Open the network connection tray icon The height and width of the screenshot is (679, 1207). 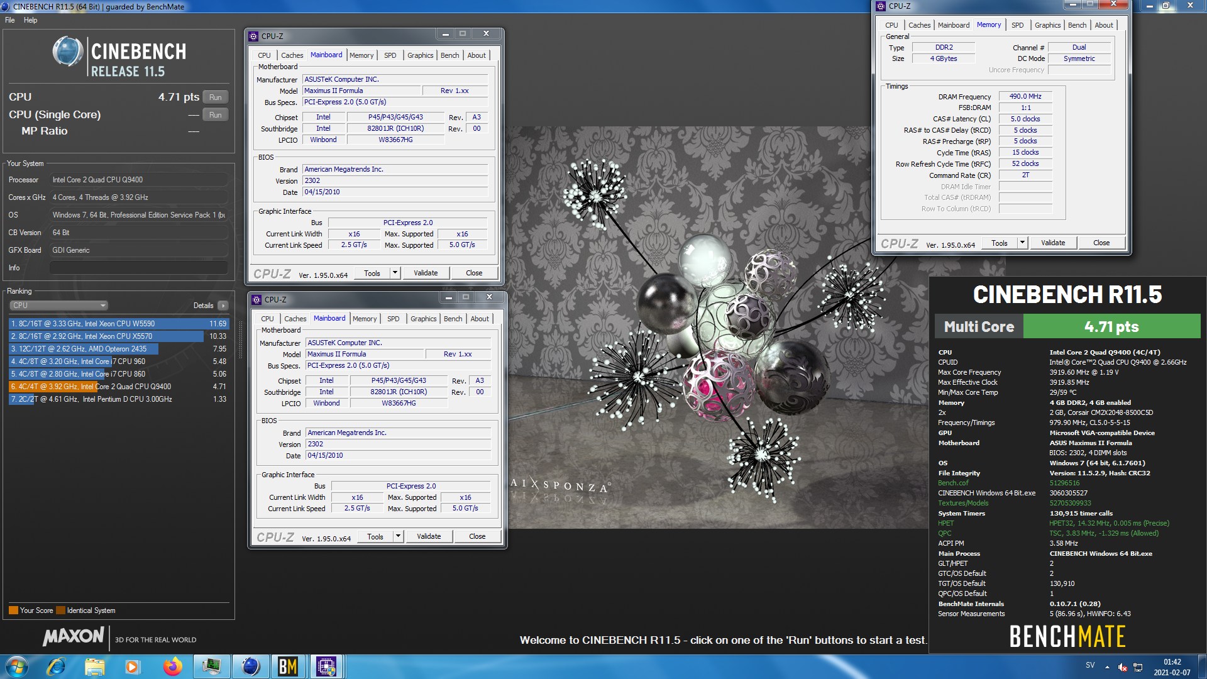1138,667
